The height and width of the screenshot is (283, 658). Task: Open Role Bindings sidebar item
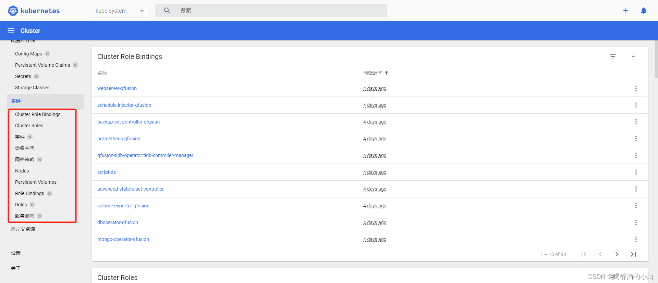pyautogui.click(x=29, y=193)
